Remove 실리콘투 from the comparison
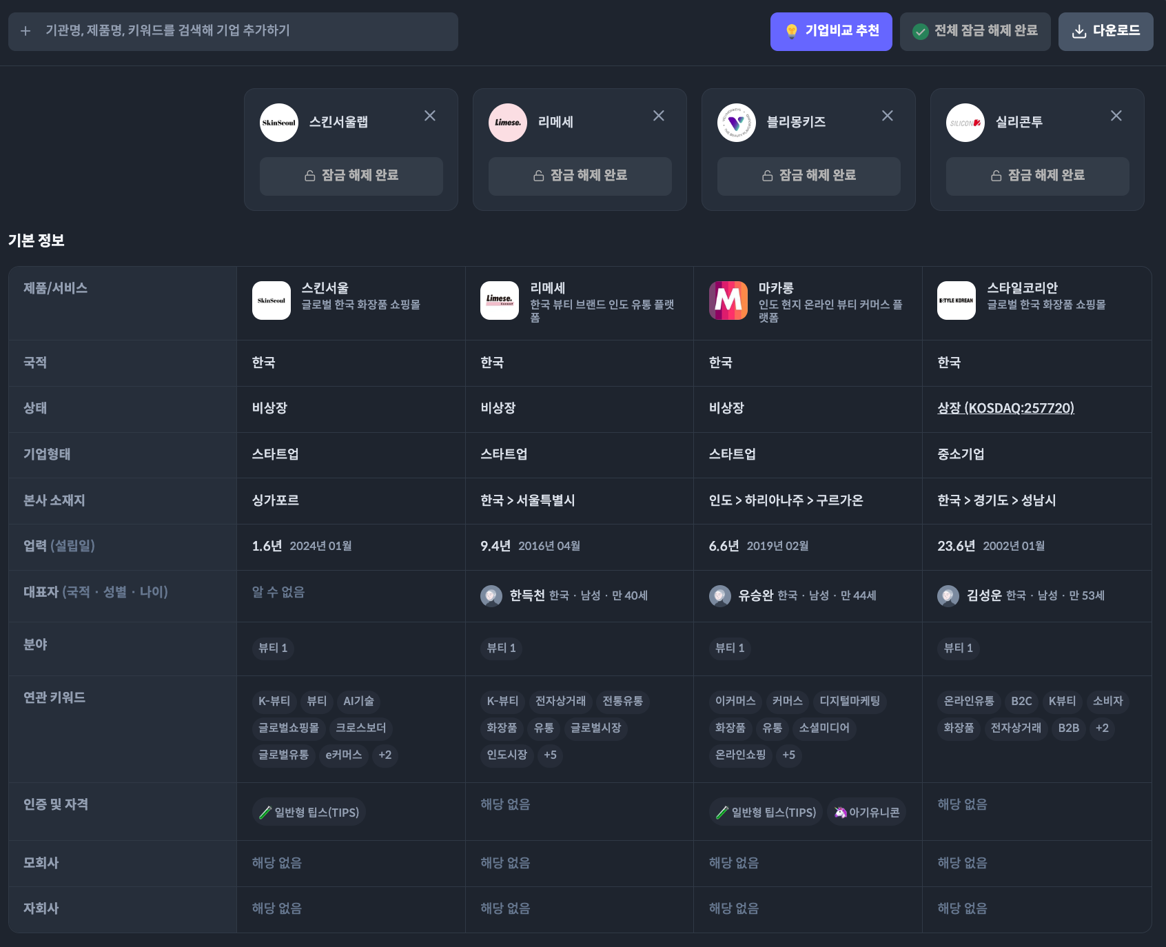Viewport: 1166px width, 947px height. point(1116,116)
